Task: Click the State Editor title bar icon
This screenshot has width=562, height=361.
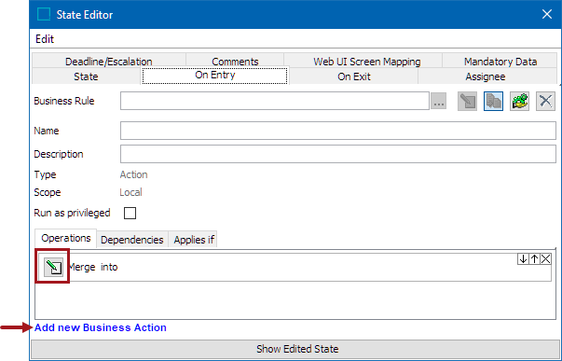Action: (44, 14)
